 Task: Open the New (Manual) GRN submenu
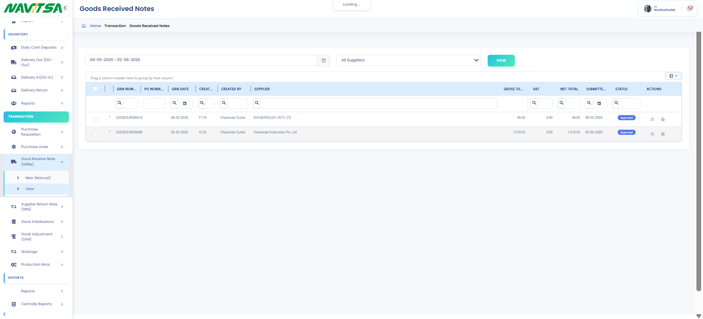pyautogui.click(x=38, y=178)
